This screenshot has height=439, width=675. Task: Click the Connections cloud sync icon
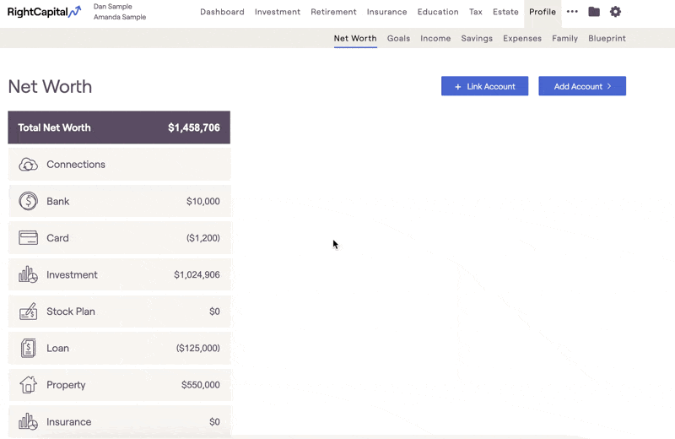[x=28, y=165]
